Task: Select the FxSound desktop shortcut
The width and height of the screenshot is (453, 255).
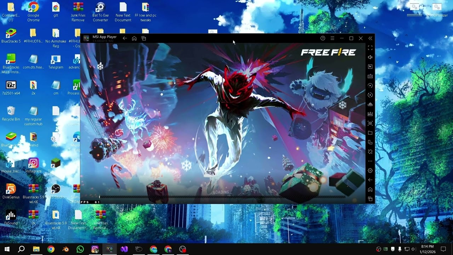Action: [x=11, y=218]
